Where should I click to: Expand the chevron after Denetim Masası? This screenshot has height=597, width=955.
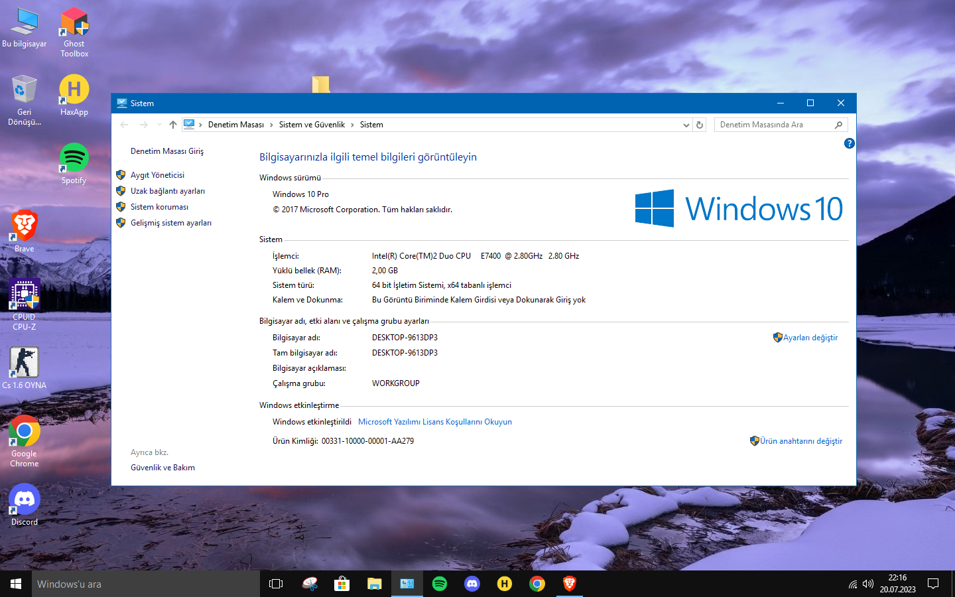[x=271, y=125]
